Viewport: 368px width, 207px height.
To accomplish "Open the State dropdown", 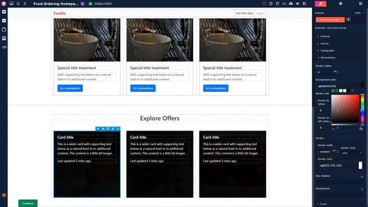I will (x=359, y=13).
